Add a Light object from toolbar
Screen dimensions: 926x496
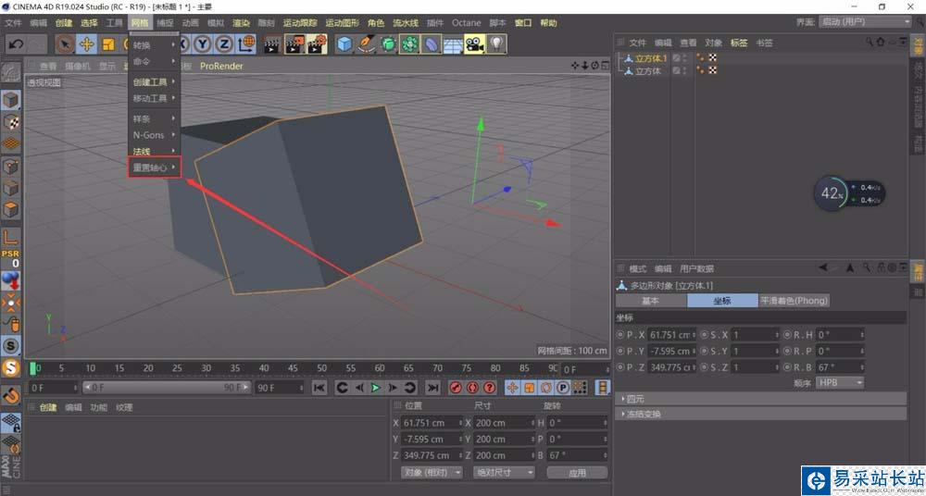(x=497, y=43)
